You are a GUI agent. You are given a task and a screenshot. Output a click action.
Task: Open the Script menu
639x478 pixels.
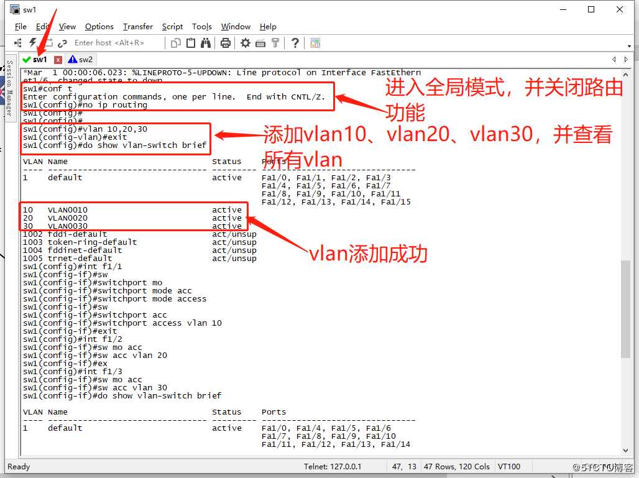pos(172,27)
